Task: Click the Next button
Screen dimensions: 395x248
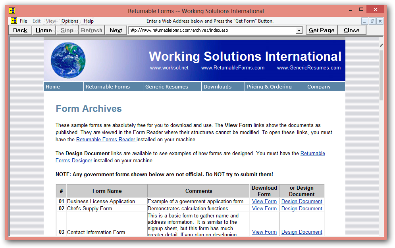Action: pos(116,30)
